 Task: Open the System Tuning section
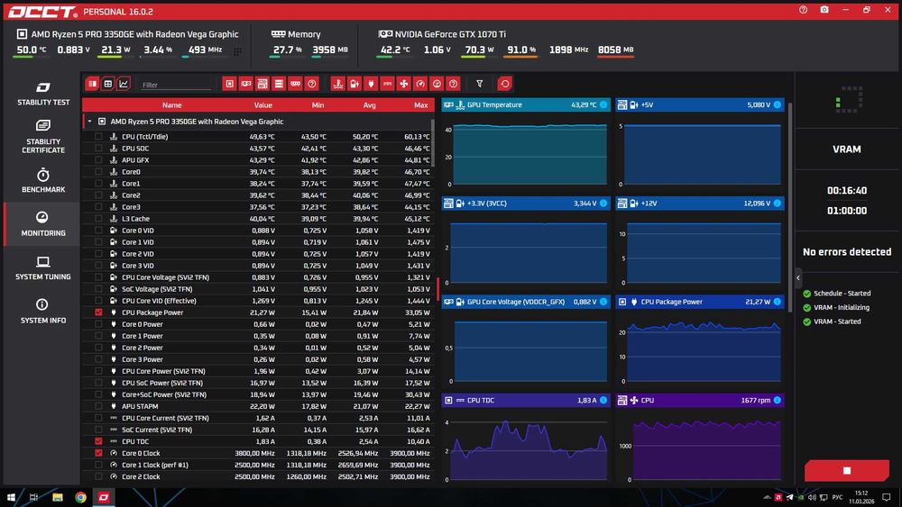click(43, 268)
